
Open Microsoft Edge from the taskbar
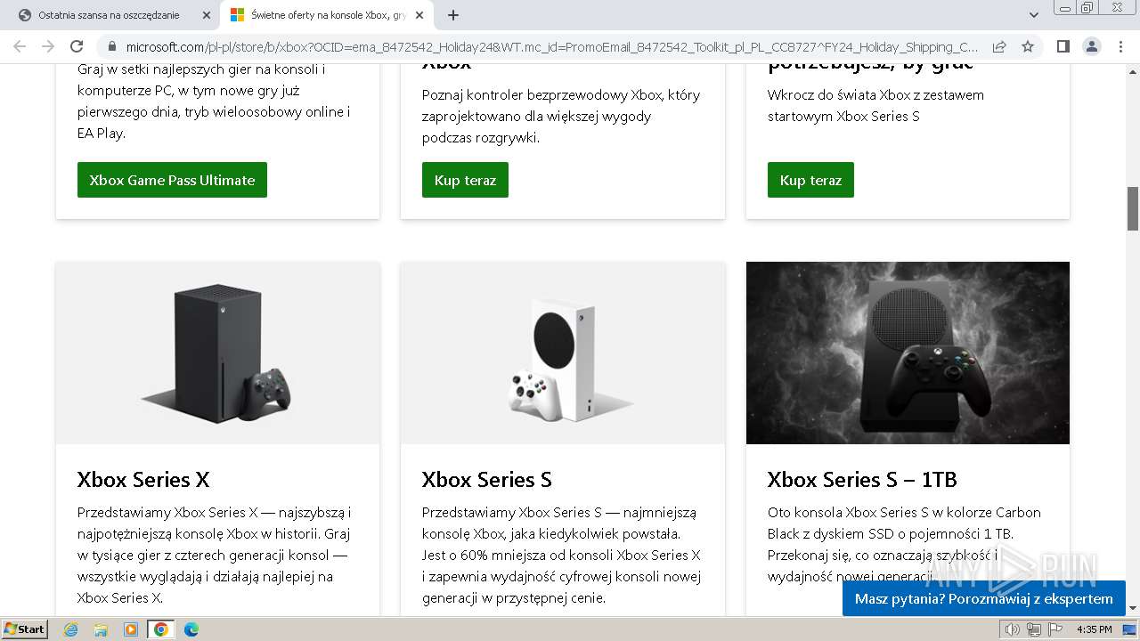click(191, 629)
